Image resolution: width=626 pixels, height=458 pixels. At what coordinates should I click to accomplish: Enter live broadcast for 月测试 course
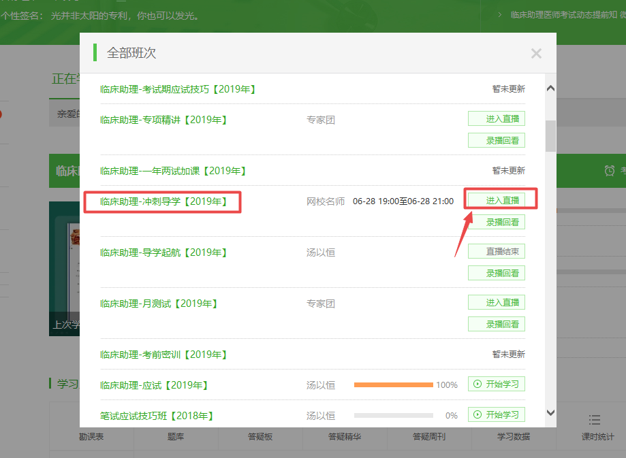pyautogui.click(x=497, y=303)
